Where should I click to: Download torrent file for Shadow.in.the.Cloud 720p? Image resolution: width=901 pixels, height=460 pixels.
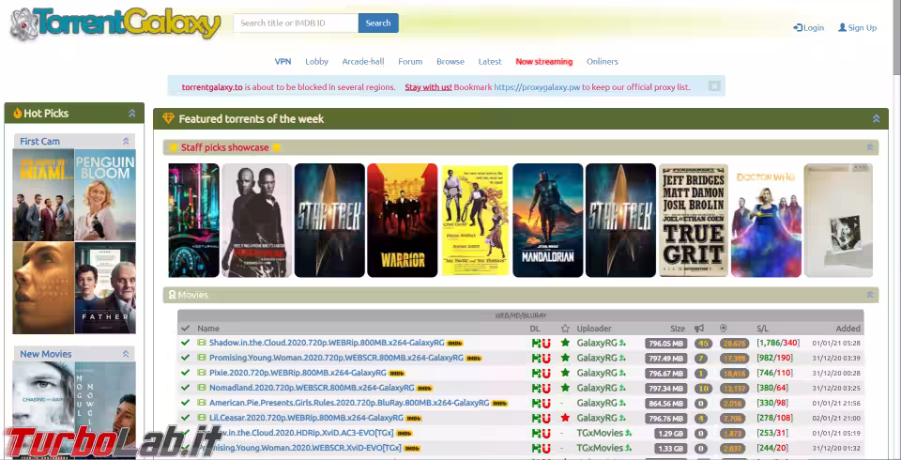click(536, 343)
